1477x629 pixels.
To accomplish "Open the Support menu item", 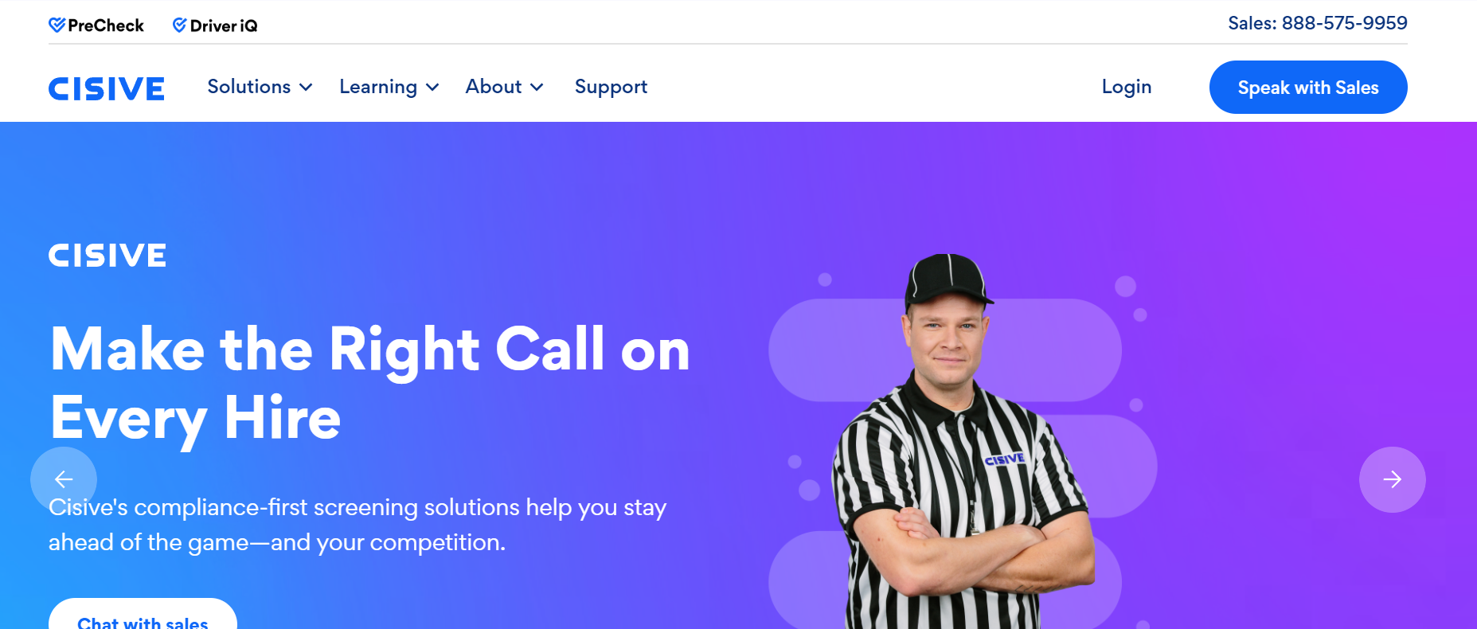I will point(611,87).
